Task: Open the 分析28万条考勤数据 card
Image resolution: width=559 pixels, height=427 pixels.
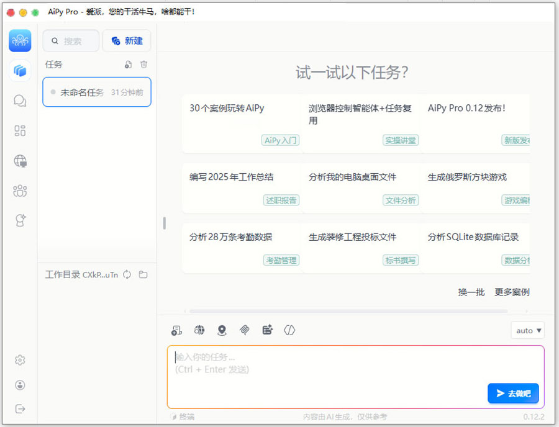Action: tap(242, 248)
